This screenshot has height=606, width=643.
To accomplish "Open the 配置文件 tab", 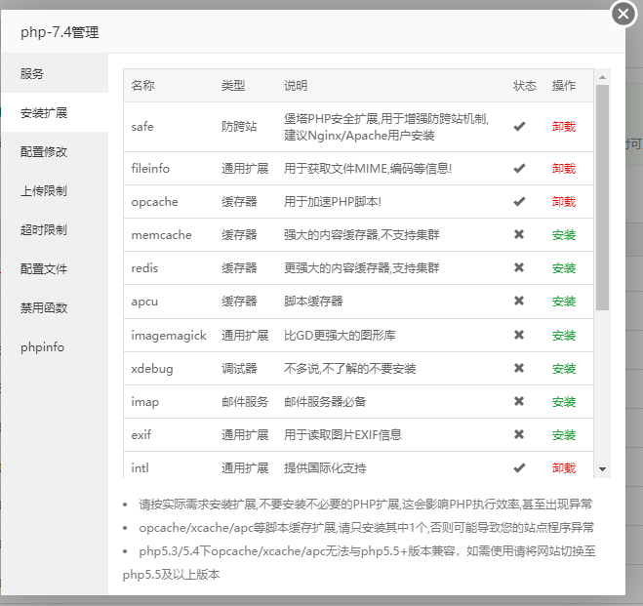I will [x=55, y=269].
